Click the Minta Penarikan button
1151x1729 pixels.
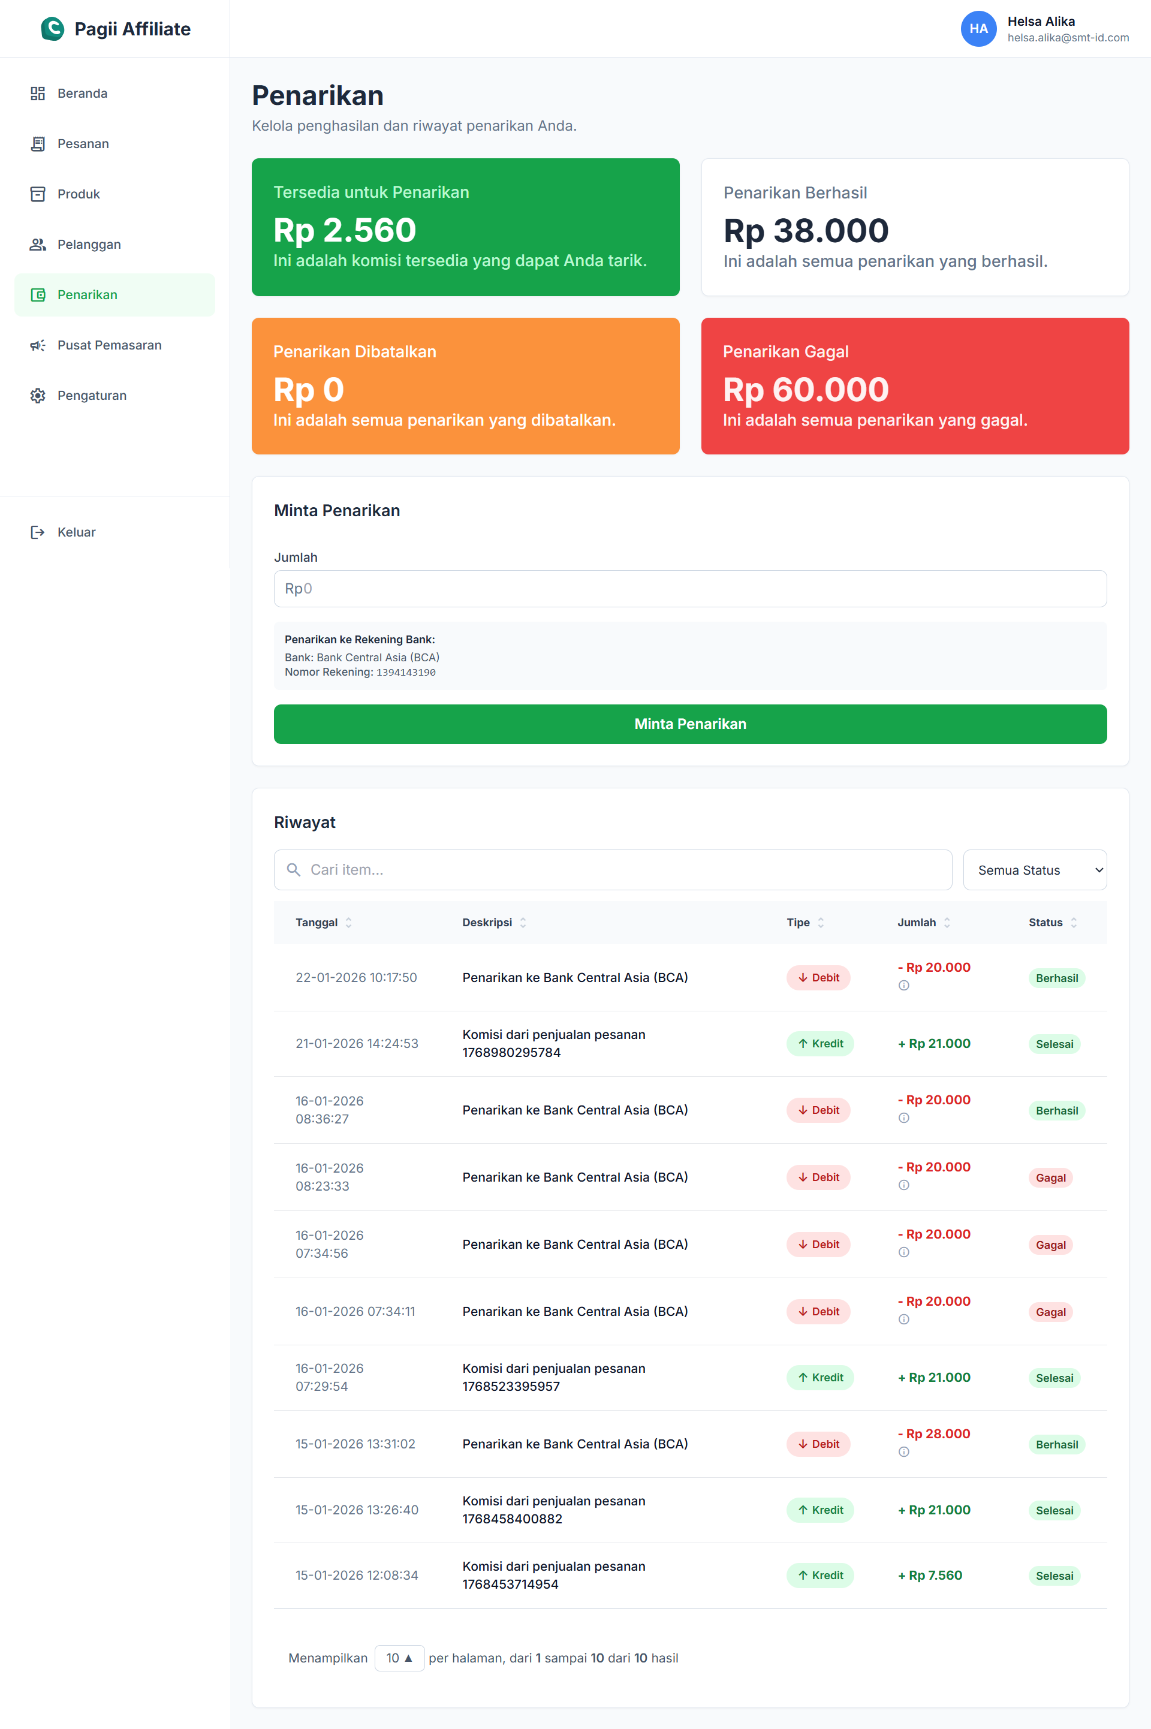[689, 724]
